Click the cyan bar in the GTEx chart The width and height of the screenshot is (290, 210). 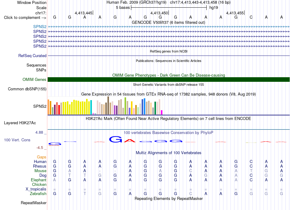pos(91,107)
